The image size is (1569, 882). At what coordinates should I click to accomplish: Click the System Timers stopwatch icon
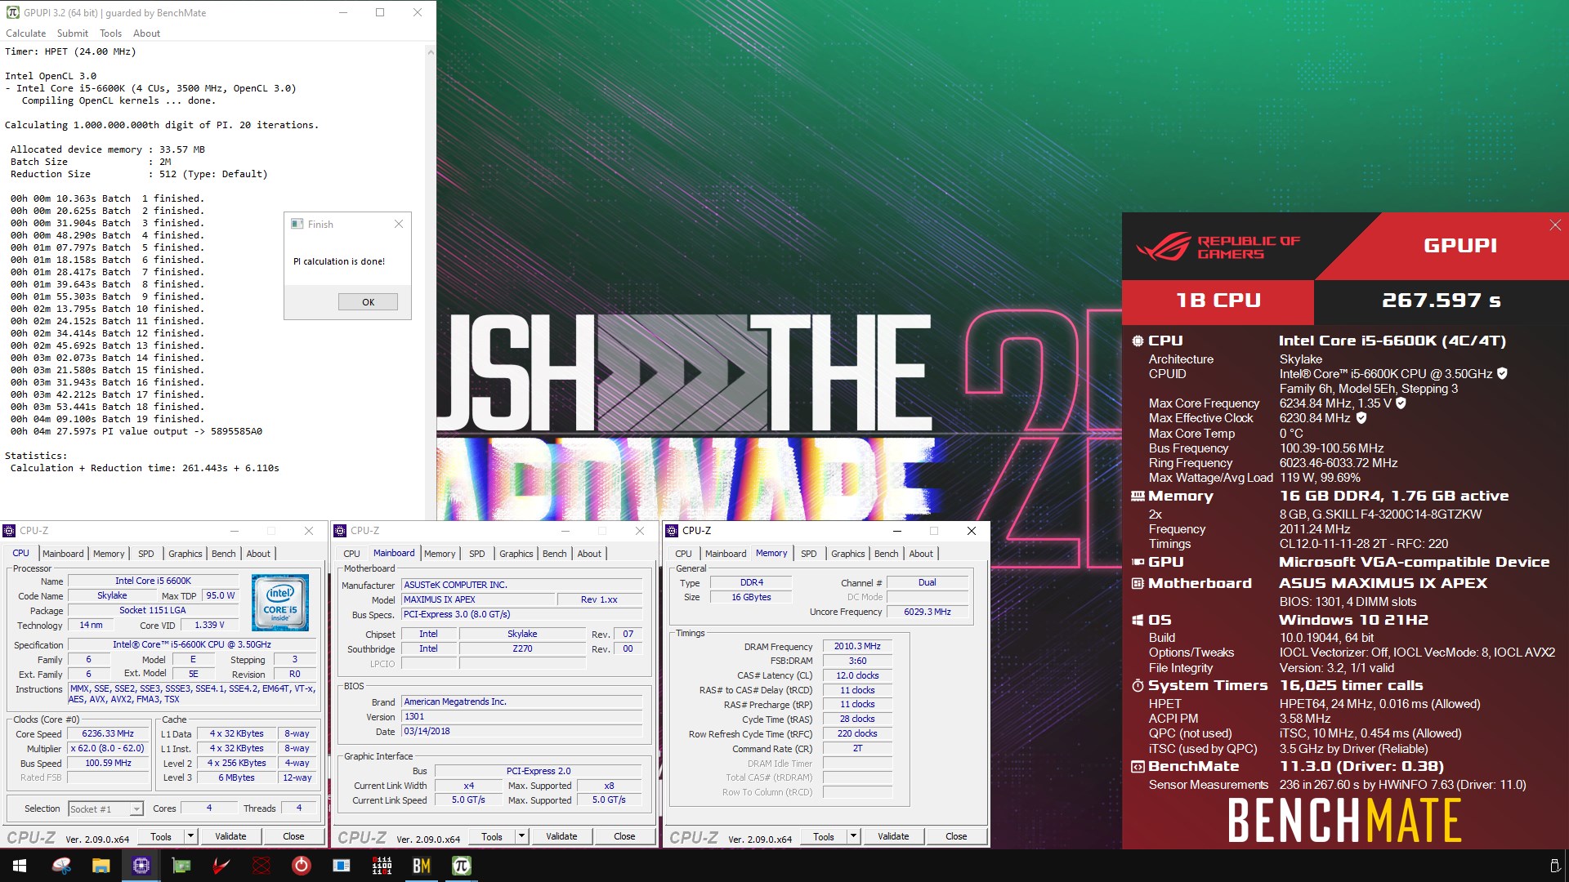click(1138, 685)
